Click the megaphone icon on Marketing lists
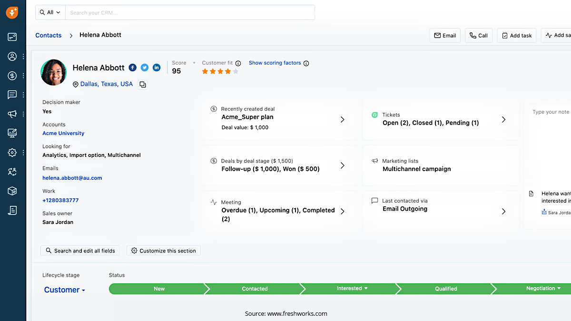The width and height of the screenshot is (571, 321). 375,161
